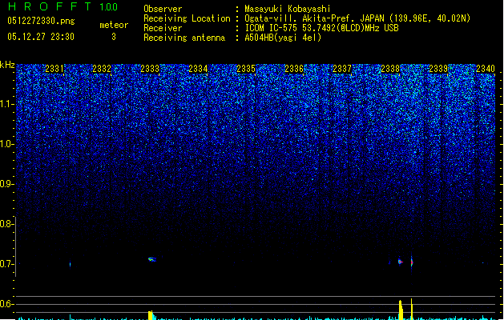Click the A504HB(yagi 4el) antenna text

(x=283, y=38)
